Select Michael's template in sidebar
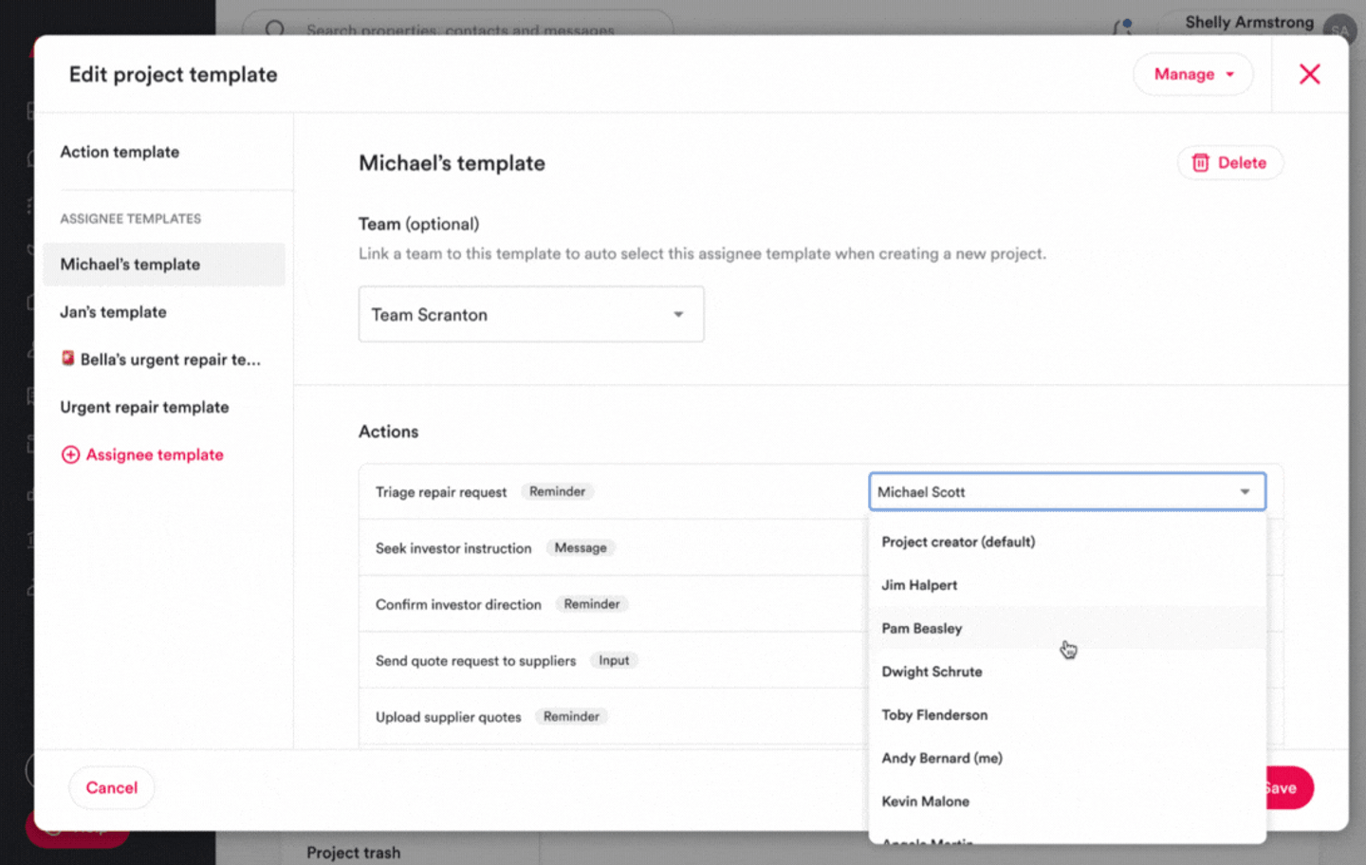Viewport: 1366px width, 865px height. pyautogui.click(x=164, y=265)
